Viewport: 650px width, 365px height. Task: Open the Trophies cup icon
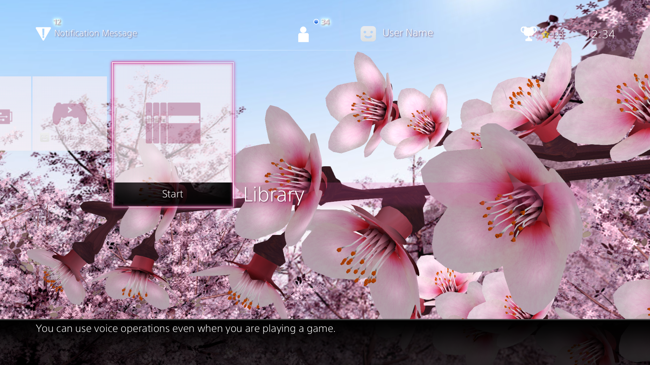click(528, 33)
